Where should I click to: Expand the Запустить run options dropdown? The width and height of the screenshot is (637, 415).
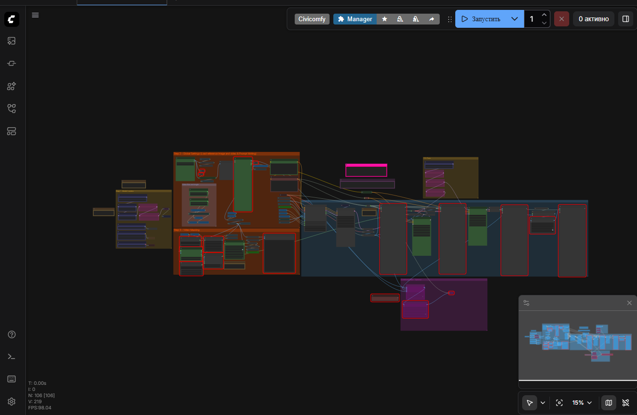pos(515,19)
